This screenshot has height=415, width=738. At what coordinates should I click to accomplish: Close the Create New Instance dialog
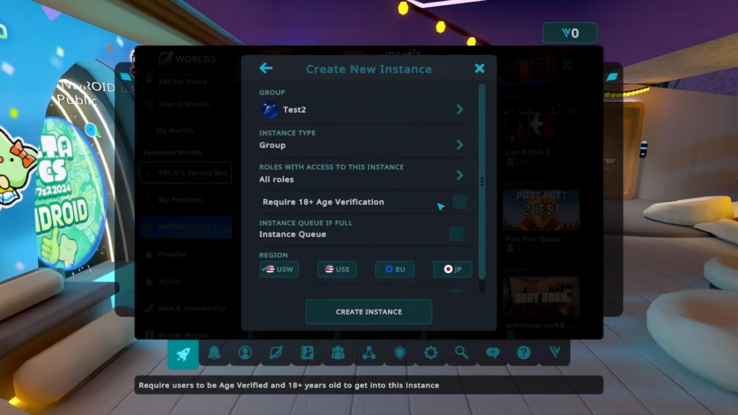click(x=479, y=68)
